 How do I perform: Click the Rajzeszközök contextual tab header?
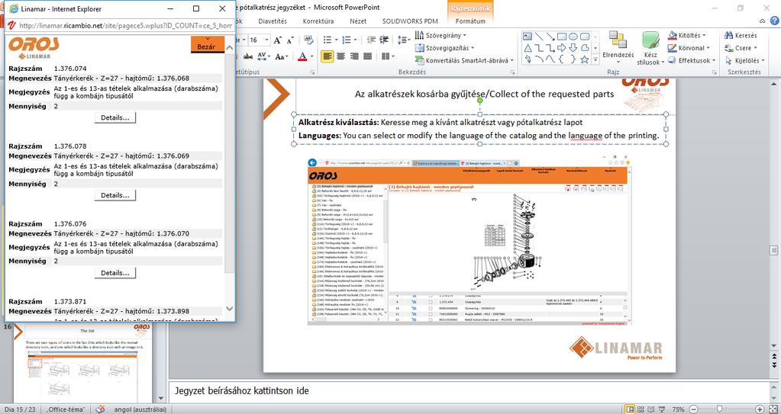point(470,8)
